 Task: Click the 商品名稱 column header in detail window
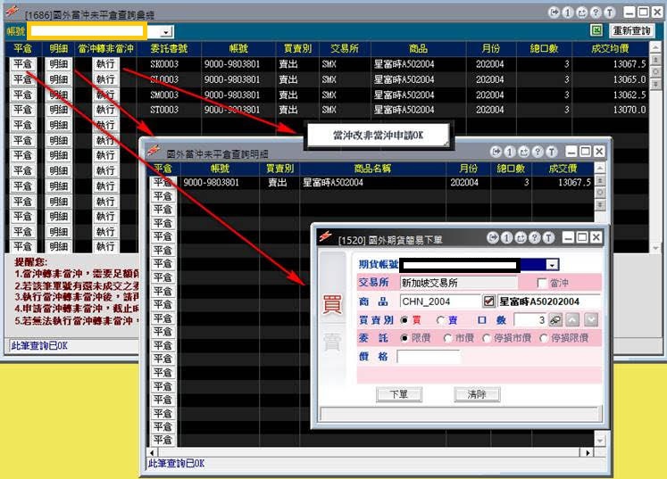pyautogui.click(x=372, y=169)
